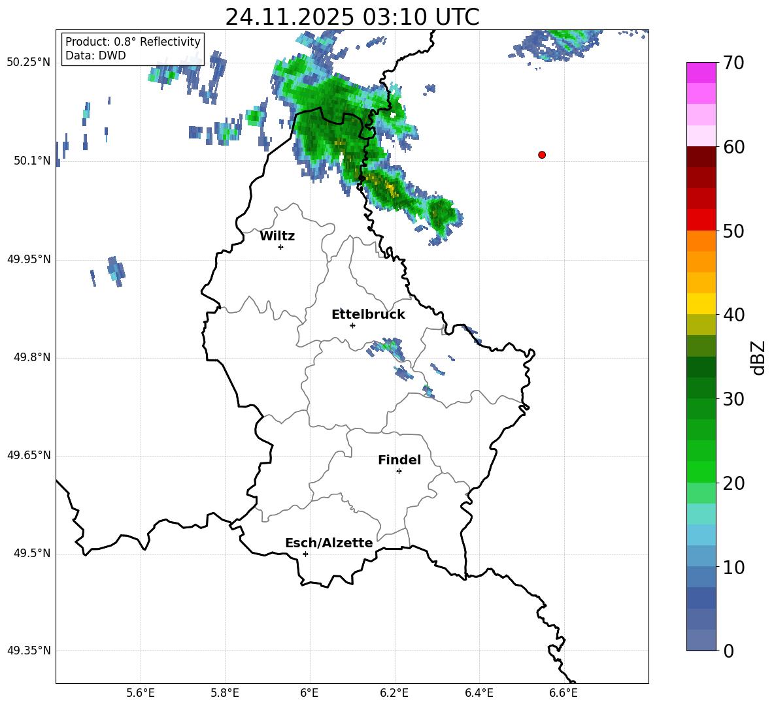The height and width of the screenshot is (706, 774).
Task: Click the colorbar tick label 50
Action: click(733, 231)
